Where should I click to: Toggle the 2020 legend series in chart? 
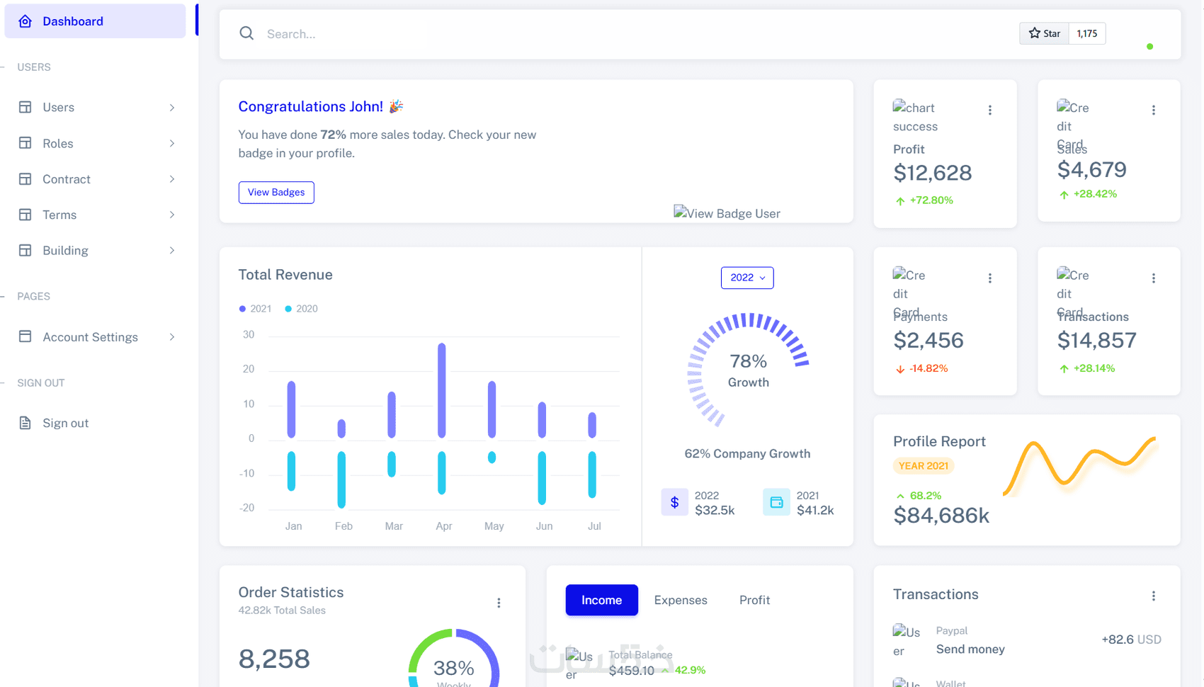tap(302, 309)
